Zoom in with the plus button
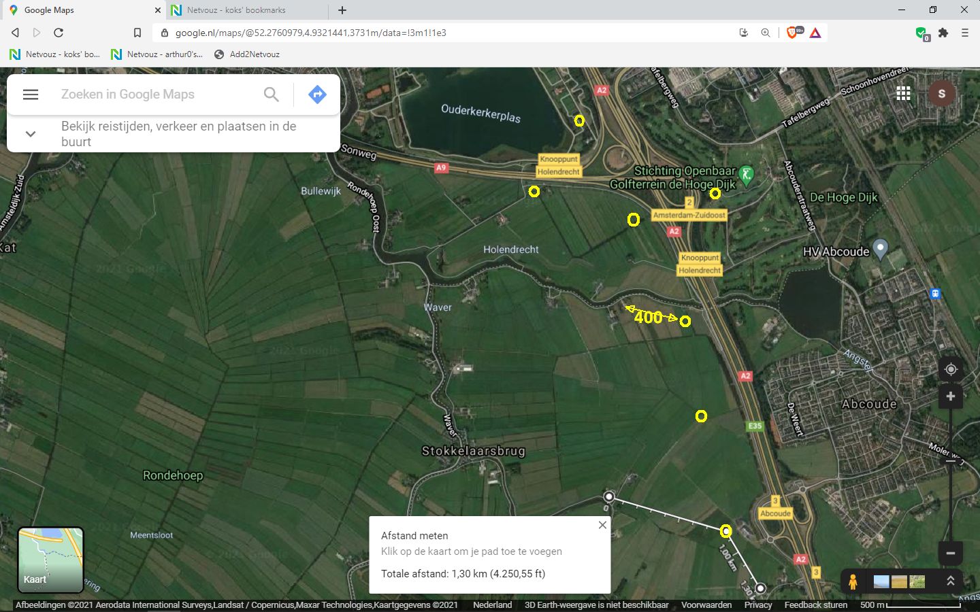 pos(951,396)
